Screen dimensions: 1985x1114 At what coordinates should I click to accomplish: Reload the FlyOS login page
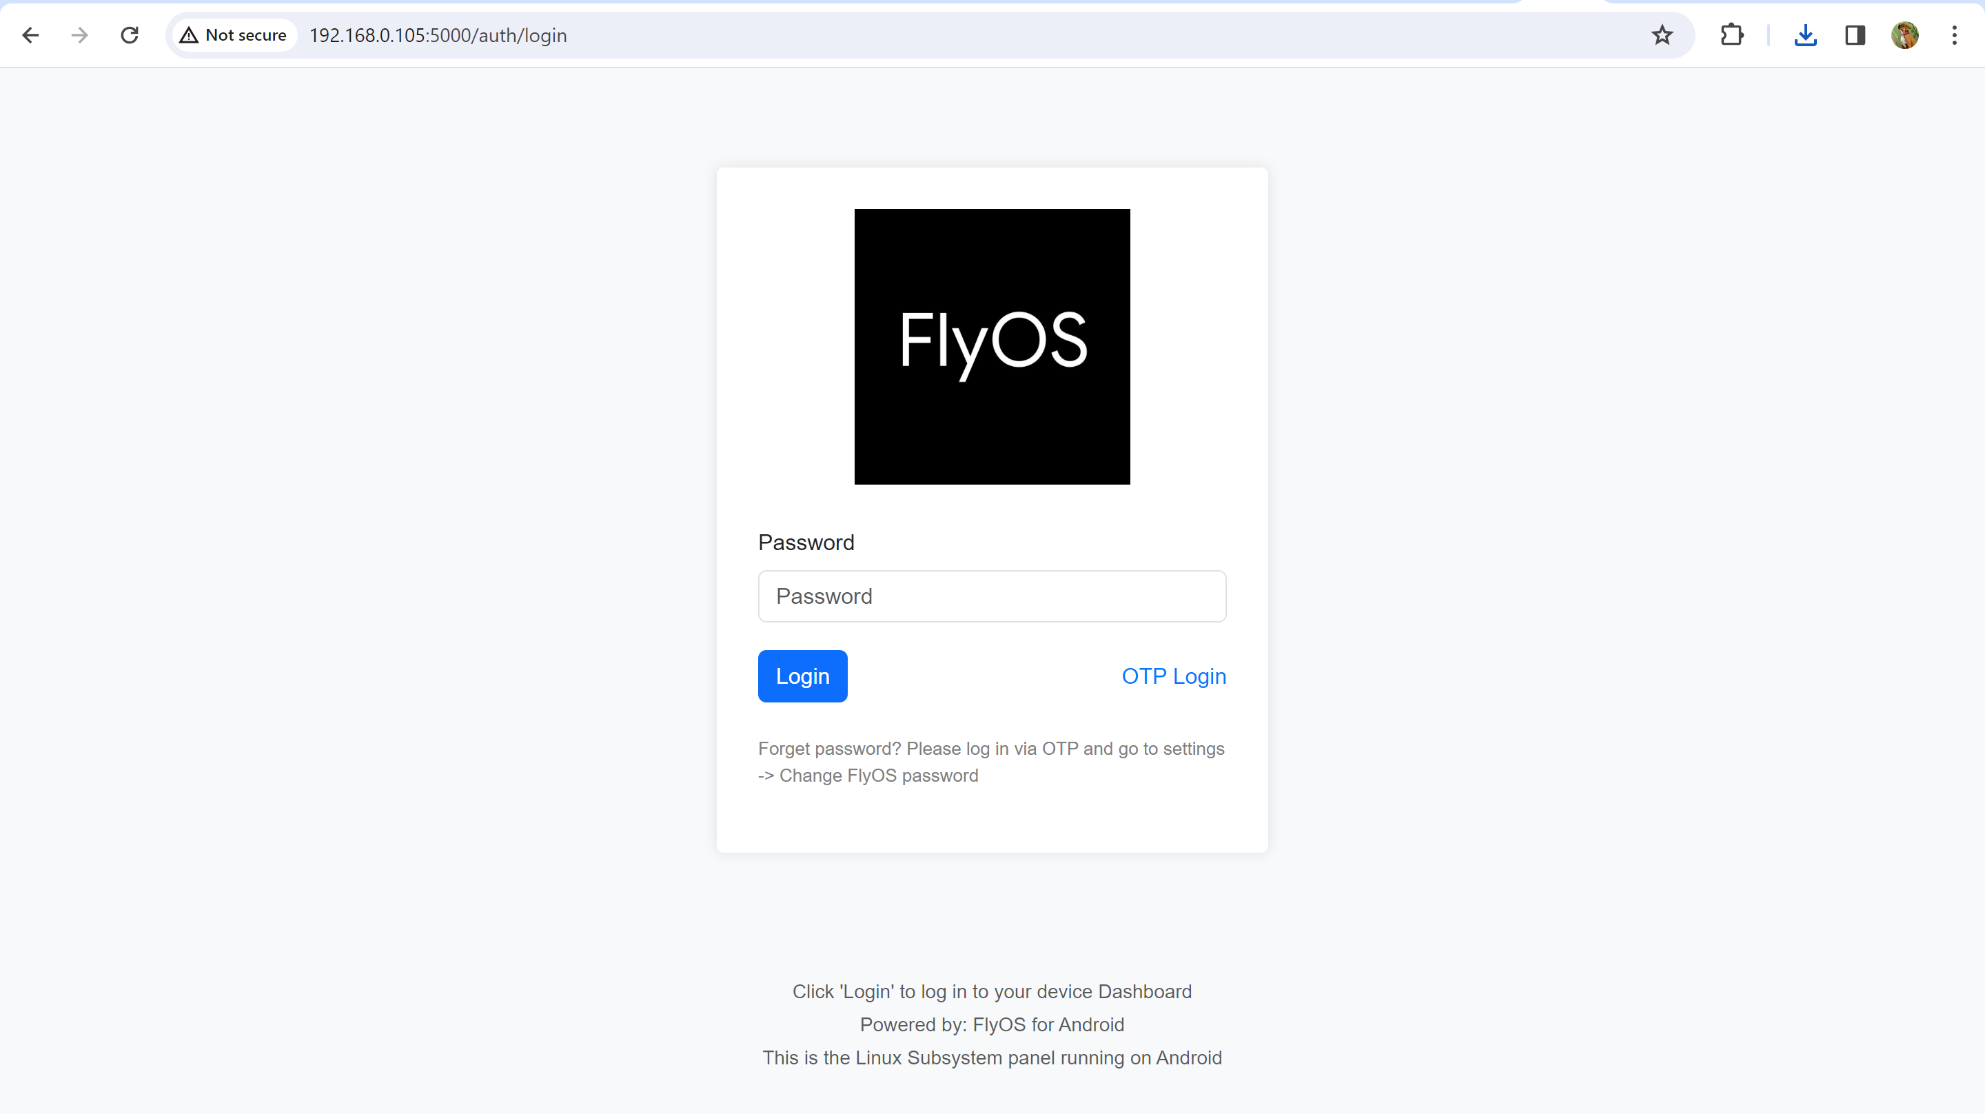tap(130, 34)
